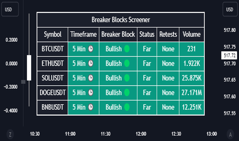239x141 pixels.
Task: Click the SOLUSDT symbol cell
Action: click(53, 78)
